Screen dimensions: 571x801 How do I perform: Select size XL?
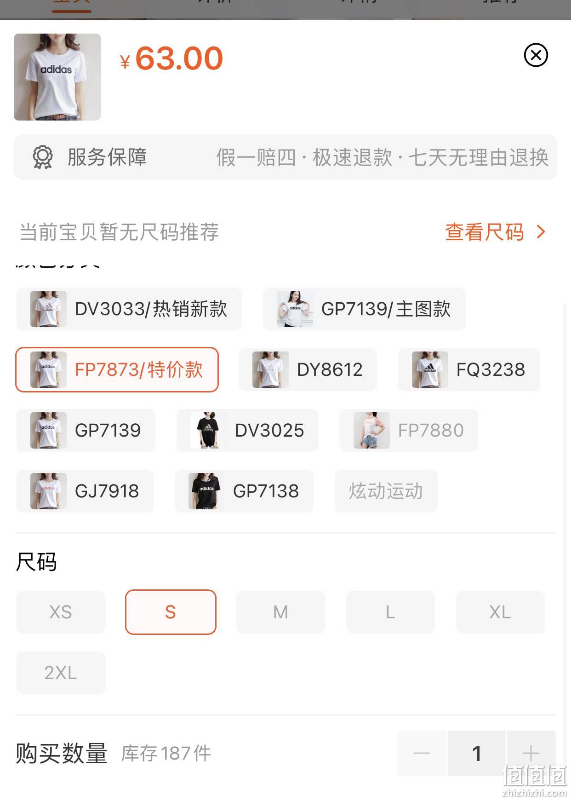coord(500,612)
